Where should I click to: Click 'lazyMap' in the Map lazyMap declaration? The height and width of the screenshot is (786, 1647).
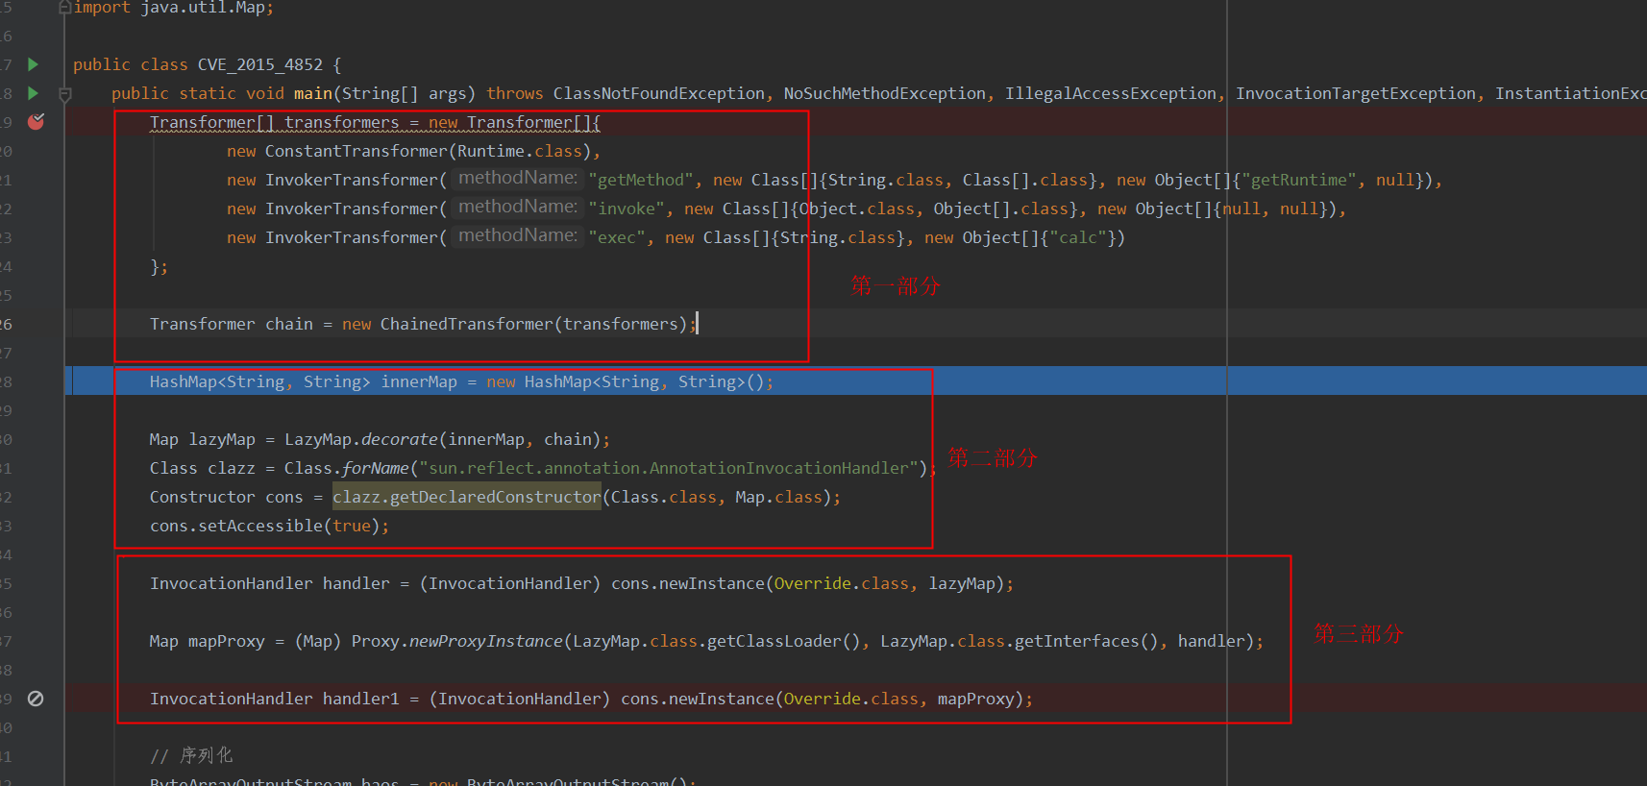pos(222,439)
